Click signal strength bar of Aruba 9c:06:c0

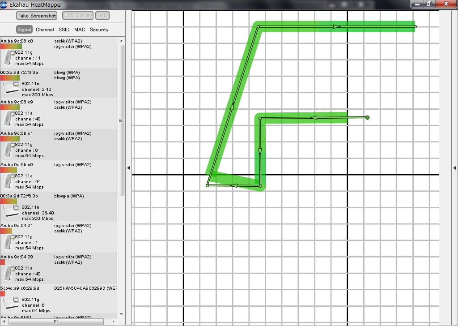coord(11,47)
